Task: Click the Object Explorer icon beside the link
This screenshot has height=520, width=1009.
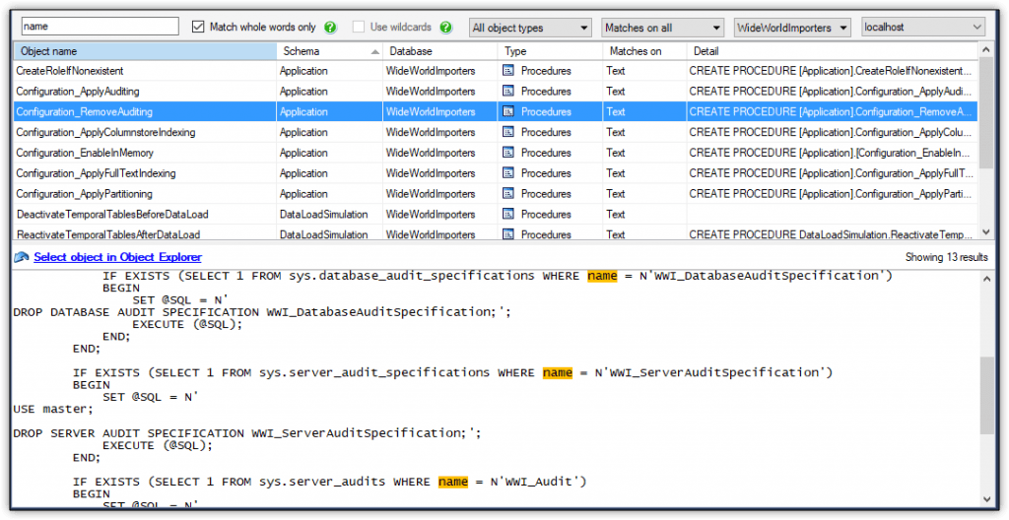Action: tap(22, 257)
